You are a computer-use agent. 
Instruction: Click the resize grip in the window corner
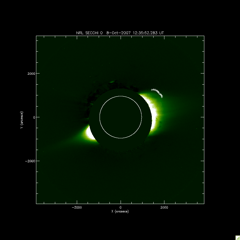pos(237,237)
